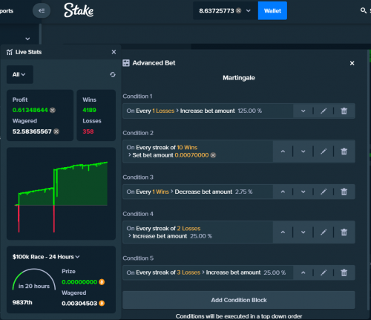Expand balance currency dropdown
Image resolution: width=371 pixels, height=320 pixels.
click(x=249, y=10)
